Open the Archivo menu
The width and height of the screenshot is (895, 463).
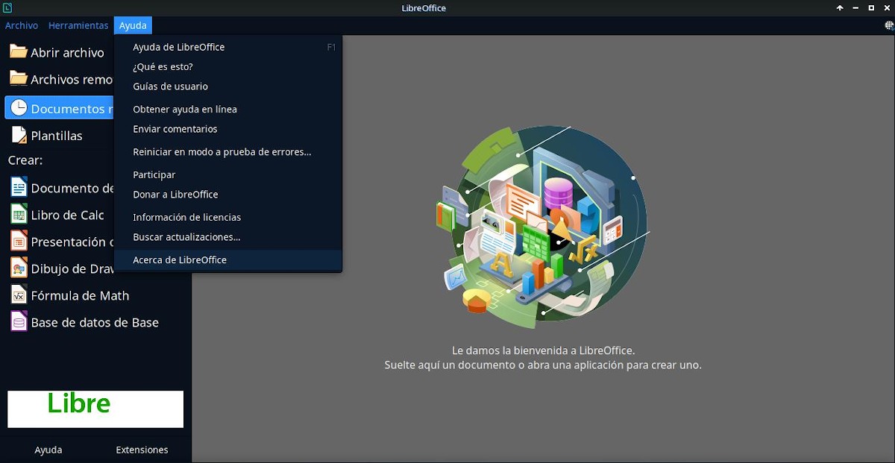click(22, 25)
